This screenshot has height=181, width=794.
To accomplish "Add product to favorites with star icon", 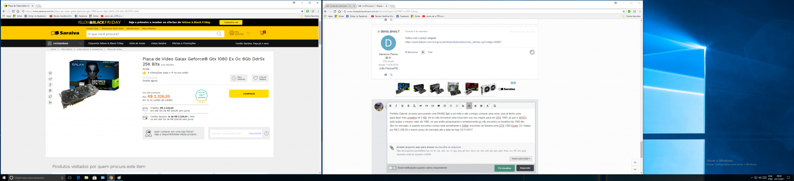I will point(50,73).
